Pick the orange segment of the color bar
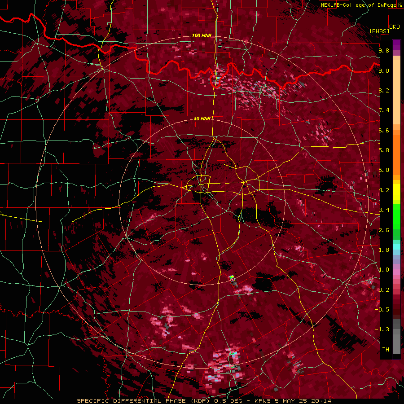404x404 pixels. (x=396, y=155)
